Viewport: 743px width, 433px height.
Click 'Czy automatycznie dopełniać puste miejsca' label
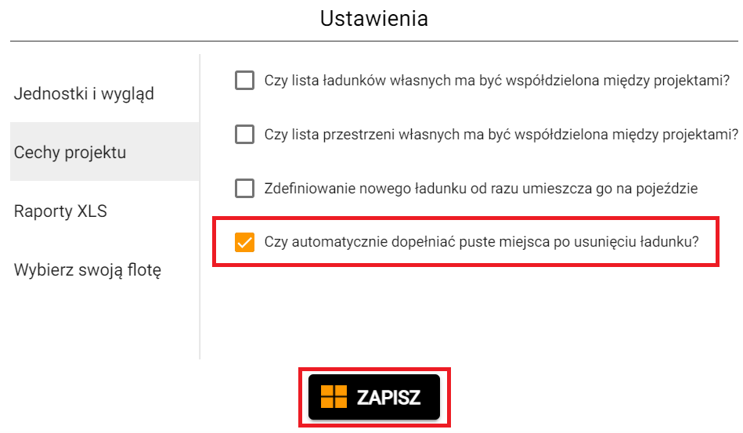point(482,242)
